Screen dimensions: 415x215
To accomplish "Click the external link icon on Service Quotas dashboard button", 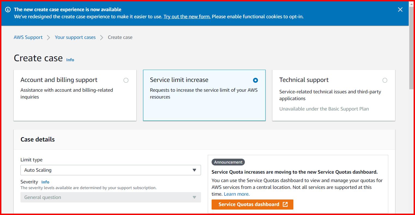I will (285, 204).
